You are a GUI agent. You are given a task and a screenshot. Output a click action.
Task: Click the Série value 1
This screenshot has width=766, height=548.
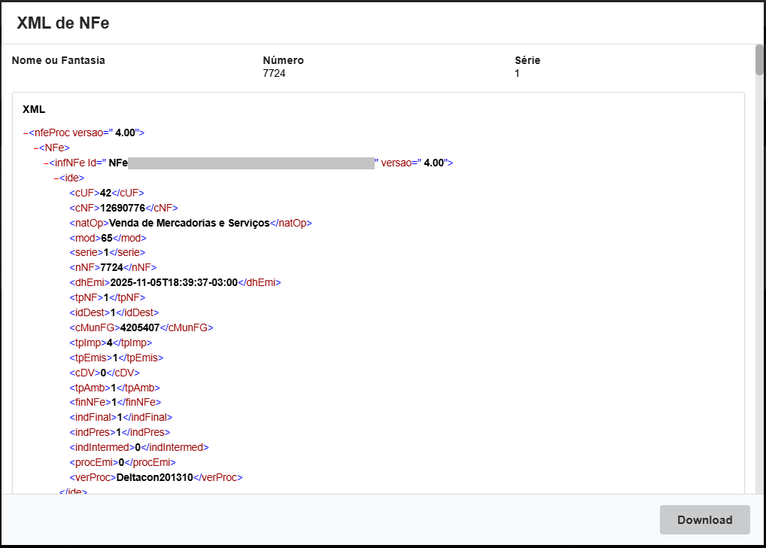coord(517,74)
